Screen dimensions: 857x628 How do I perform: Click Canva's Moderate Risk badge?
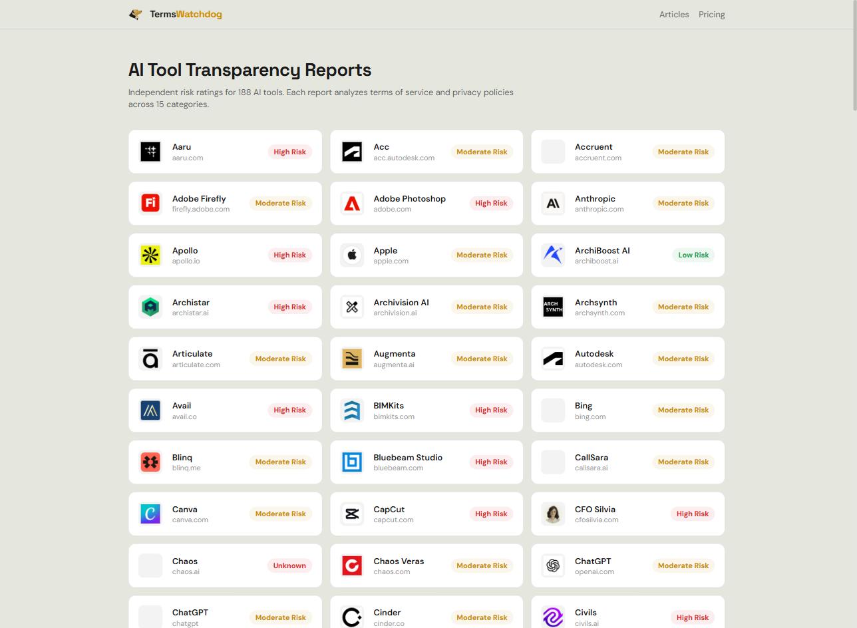(281, 514)
